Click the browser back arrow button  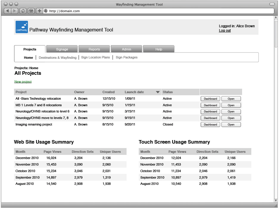(x=7, y=11)
